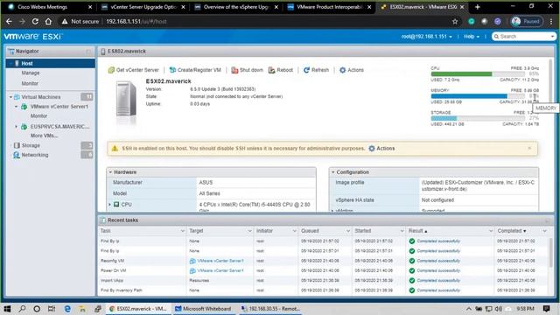Viewport: 560px width, 315px height.
Task: Sort recent tasks by Started column
Action: point(363,231)
